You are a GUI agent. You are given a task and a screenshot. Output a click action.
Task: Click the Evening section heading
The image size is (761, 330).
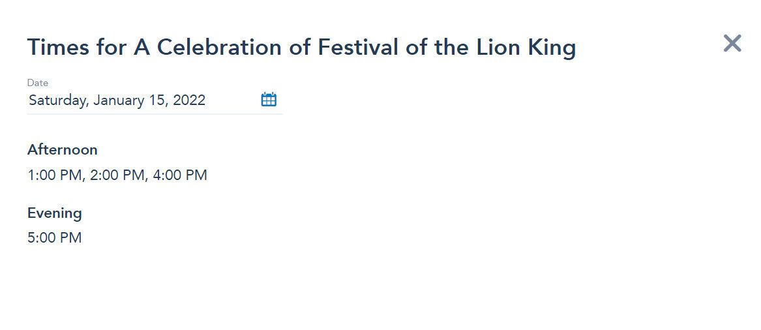[x=55, y=213]
